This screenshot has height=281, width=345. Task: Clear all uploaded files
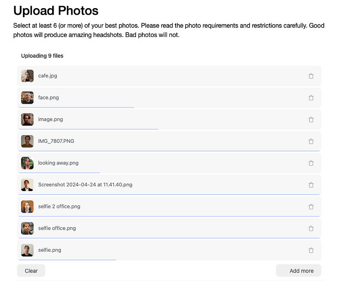point(31,271)
